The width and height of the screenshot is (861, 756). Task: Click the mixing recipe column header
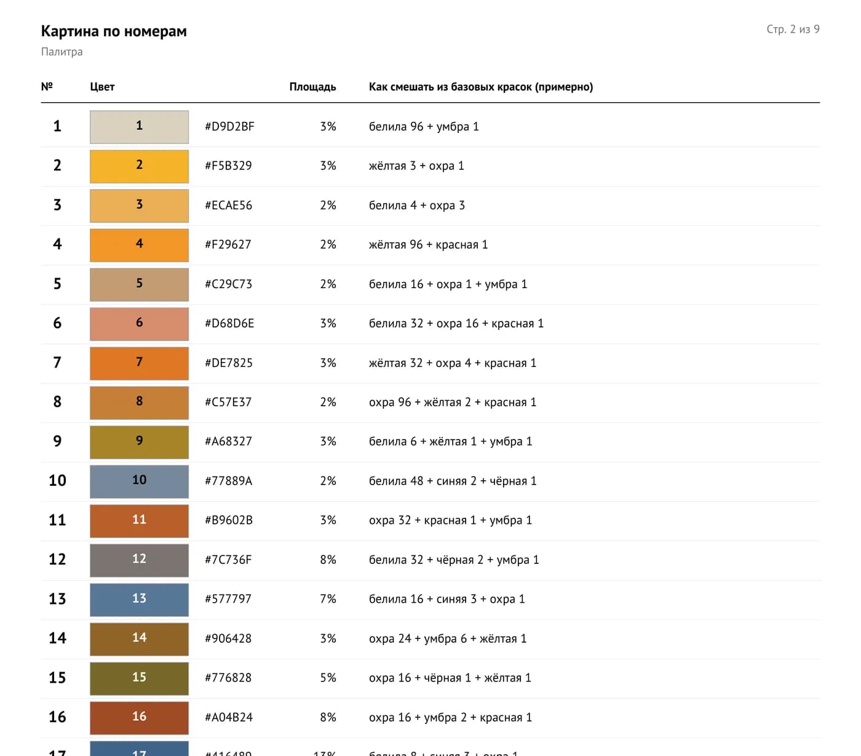[x=481, y=87]
